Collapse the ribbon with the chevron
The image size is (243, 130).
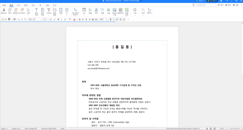[x=241, y=5]
